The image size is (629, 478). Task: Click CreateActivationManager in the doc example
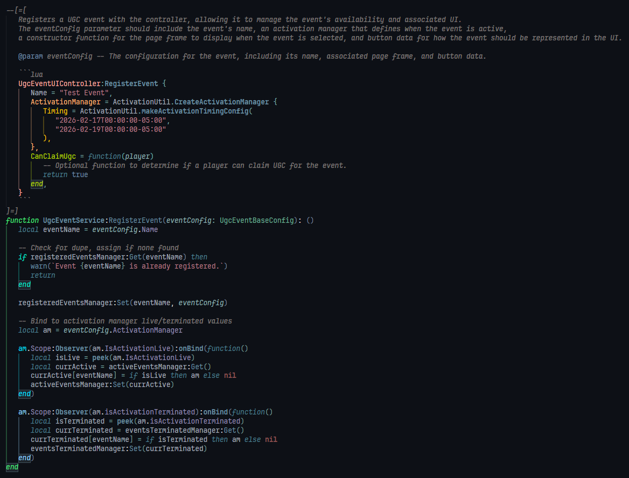221,102
